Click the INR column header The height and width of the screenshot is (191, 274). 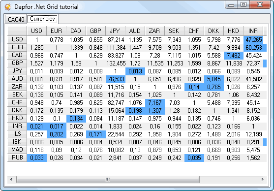253,31
